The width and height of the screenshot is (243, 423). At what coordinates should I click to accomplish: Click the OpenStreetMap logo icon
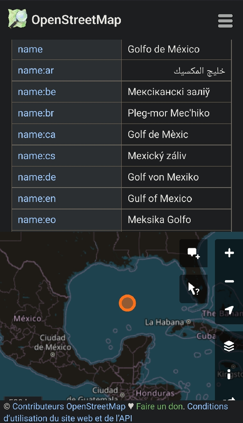tap(17, 19)
